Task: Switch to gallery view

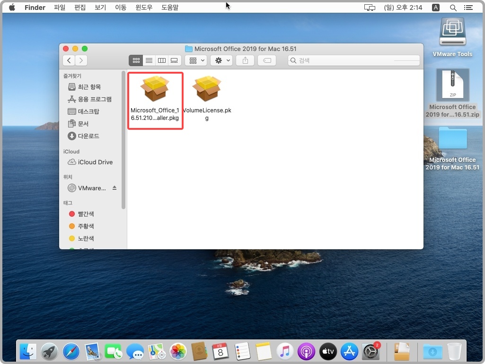Action: point(175,60)
